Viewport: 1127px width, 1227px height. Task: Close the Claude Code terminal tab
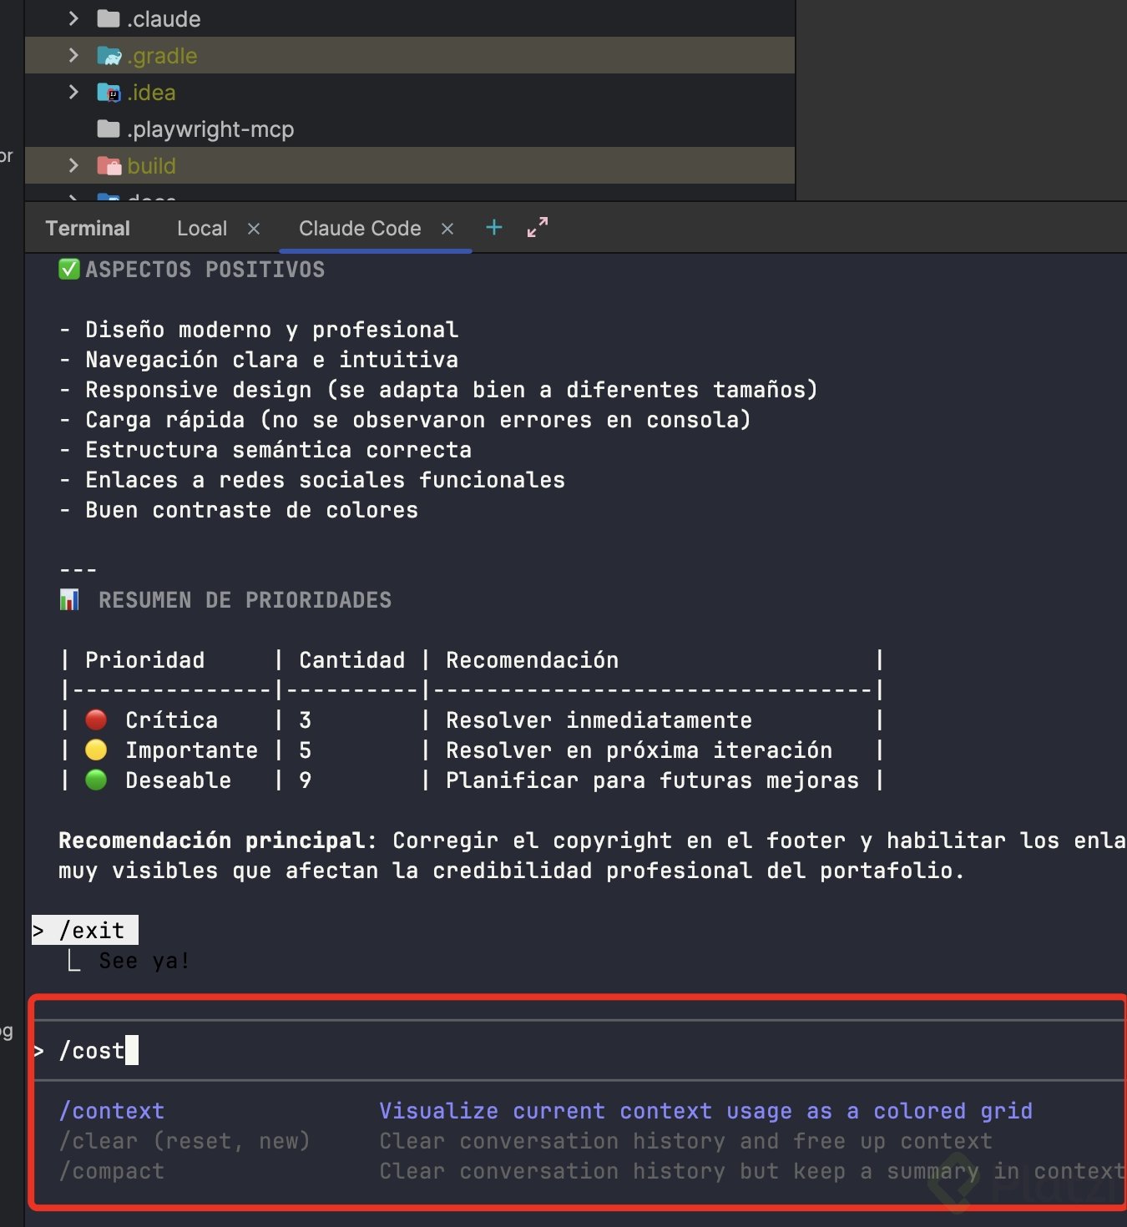point(447,229)
